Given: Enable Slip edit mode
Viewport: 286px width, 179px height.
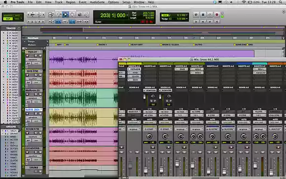Looking at the screenshot, I should coord(8,19).
